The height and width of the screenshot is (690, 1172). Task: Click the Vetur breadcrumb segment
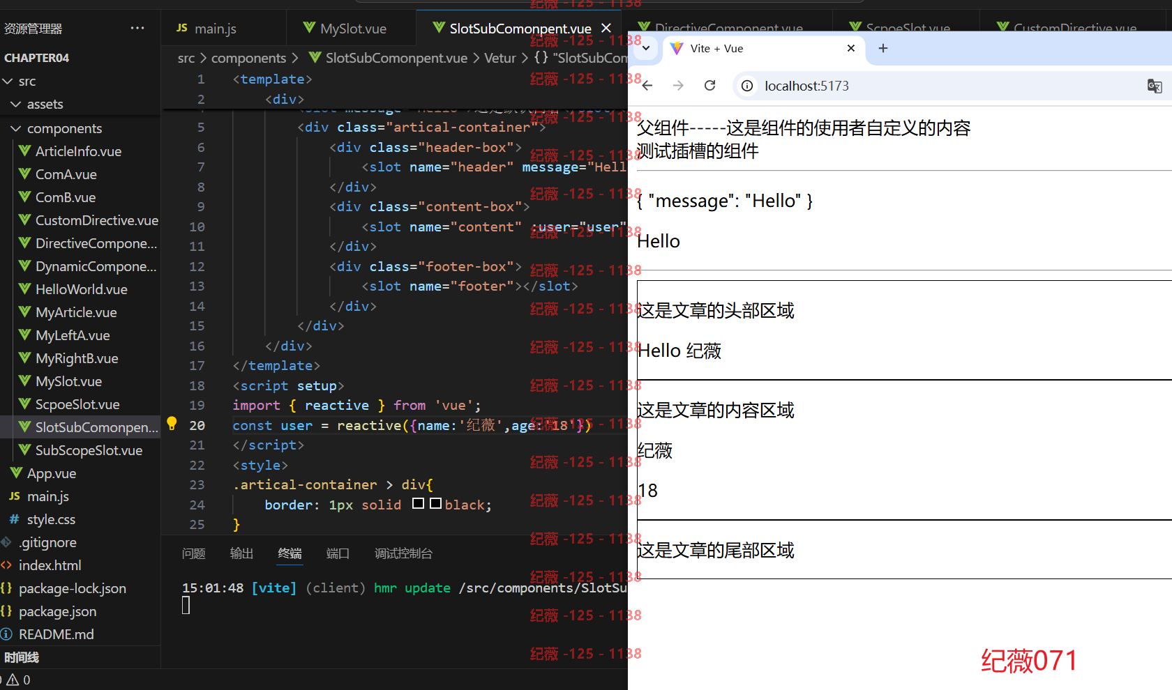coord(500,58)
